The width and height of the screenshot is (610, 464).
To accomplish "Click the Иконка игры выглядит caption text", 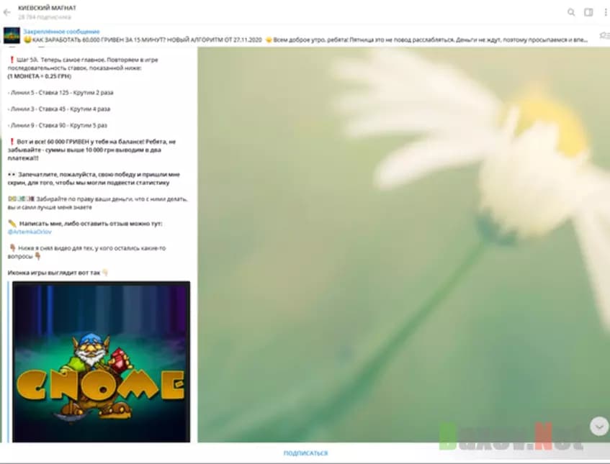I will [x=54, y=273].
